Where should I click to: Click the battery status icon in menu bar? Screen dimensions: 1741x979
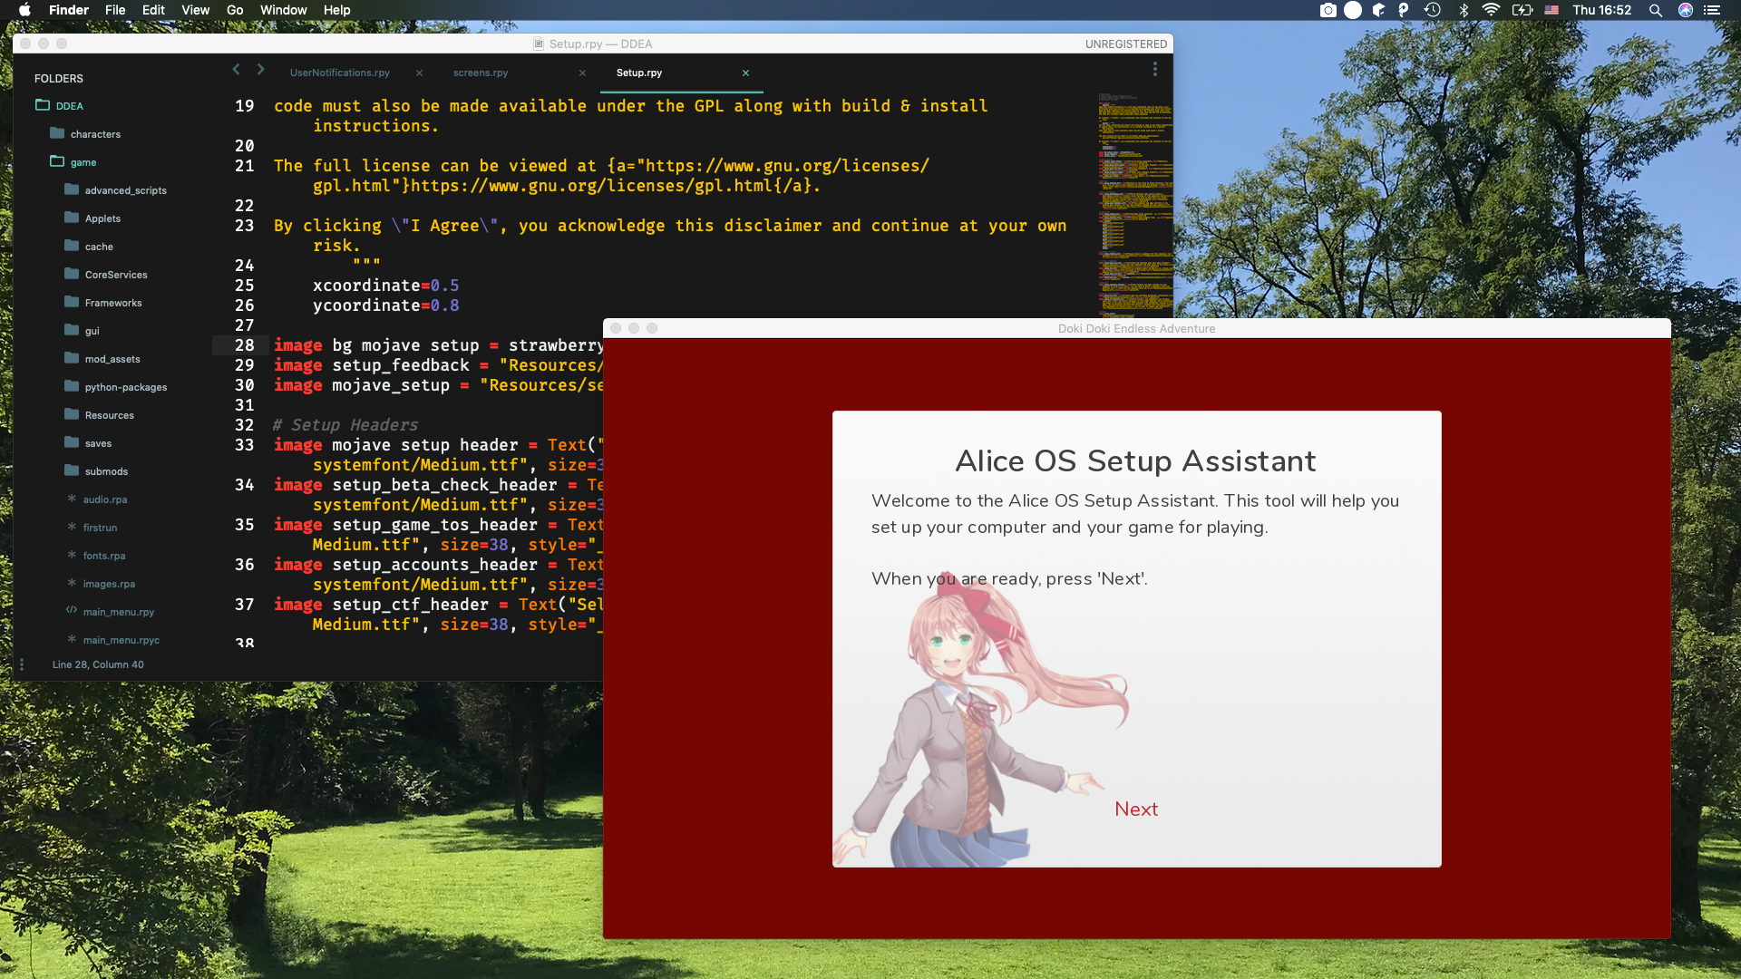[x=1520, y=10]
